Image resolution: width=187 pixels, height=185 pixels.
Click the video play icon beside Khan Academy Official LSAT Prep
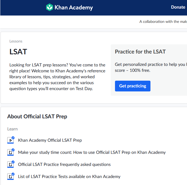point(10,140)
